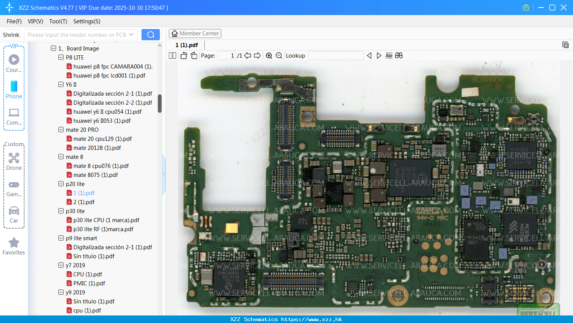Open huawei p8 fpc lcd001 (1).pdf
The height and width of the screenshot is (323, 573).
(109, 75)
